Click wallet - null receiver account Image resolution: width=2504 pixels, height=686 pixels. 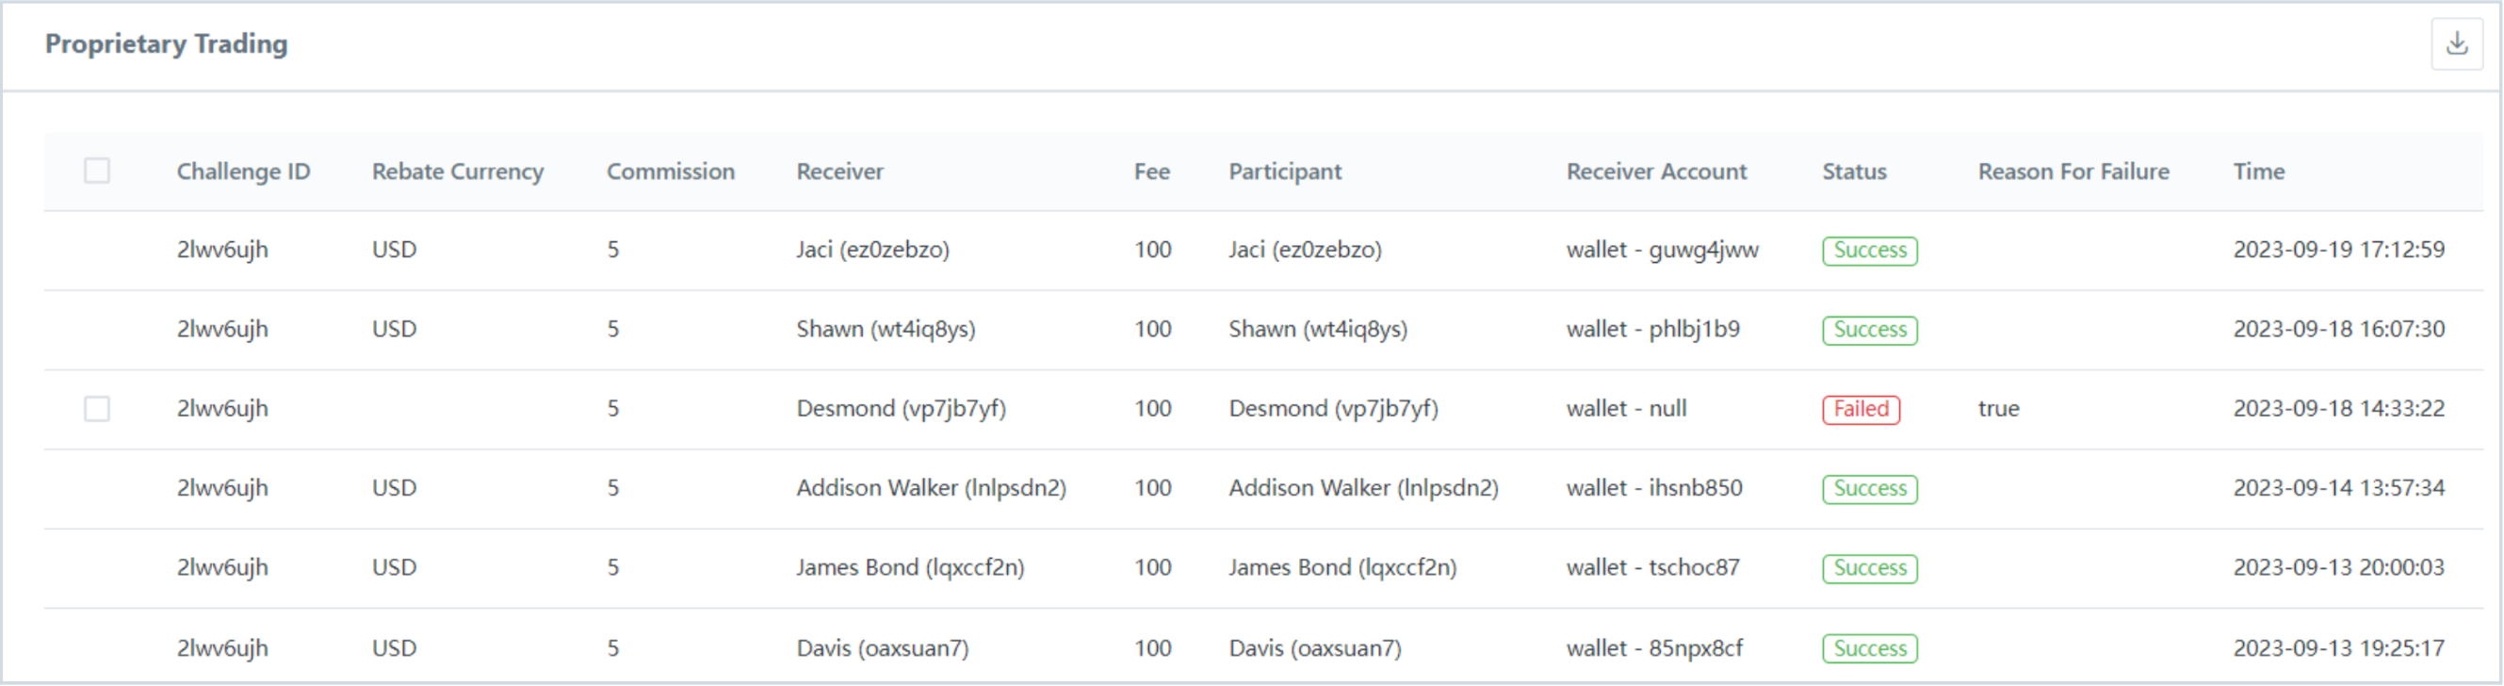[1625, 409]
